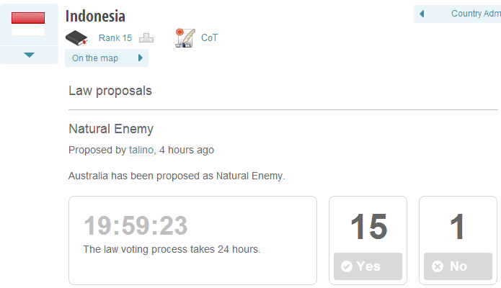Vote No on the Natural Enemy law
Viewport: 501px width, 288px height.
pos(458,266)
